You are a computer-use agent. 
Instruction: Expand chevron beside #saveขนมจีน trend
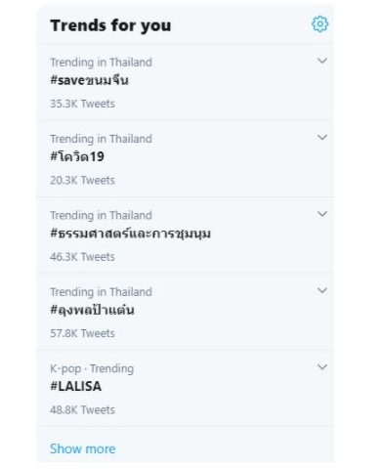tap(322, 61)
